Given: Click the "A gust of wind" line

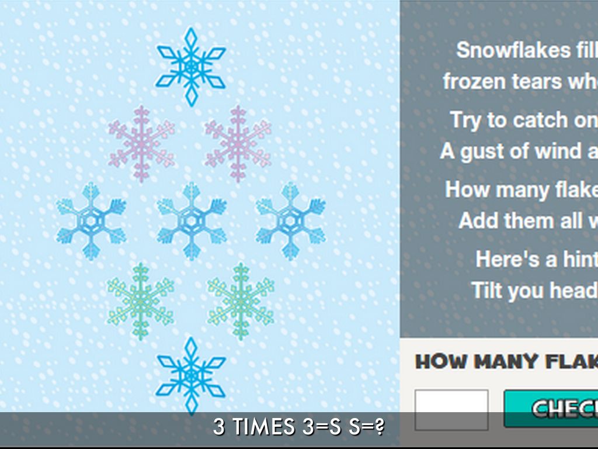Looking at the screenshot, I should [519, 151].
